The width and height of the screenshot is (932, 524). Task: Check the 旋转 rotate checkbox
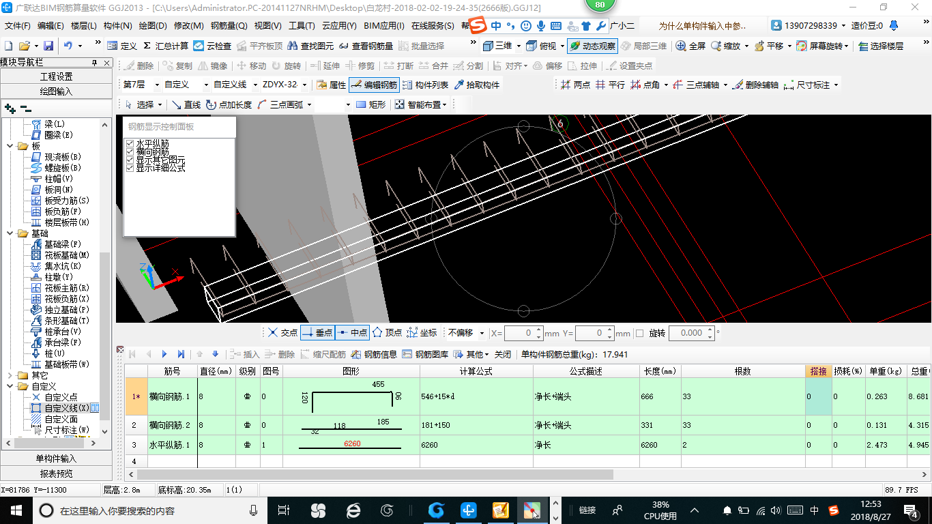(639, 333)
